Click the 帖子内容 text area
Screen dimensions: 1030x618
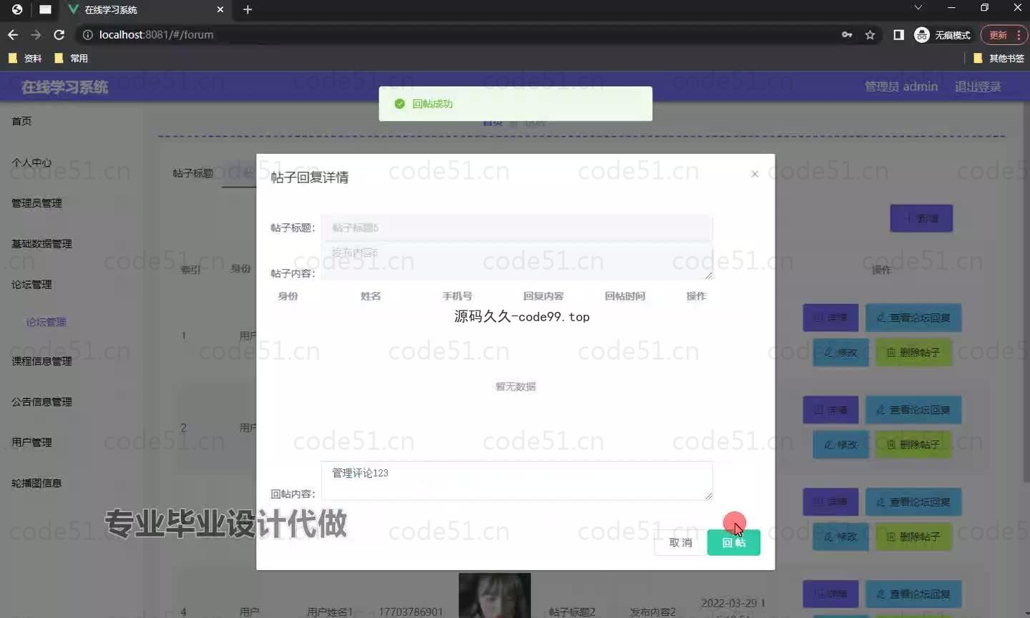click(516, 261)
